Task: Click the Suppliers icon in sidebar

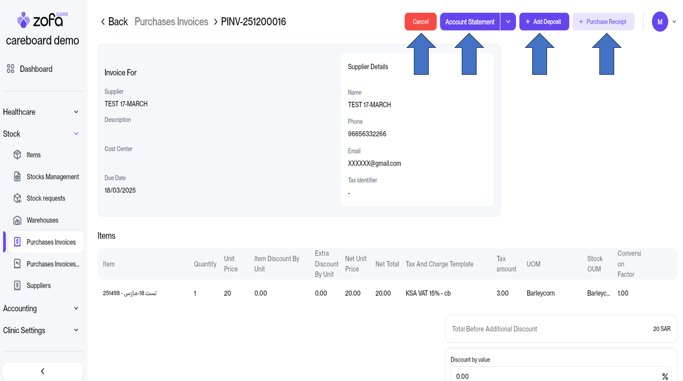Action: tap(18, 285)
